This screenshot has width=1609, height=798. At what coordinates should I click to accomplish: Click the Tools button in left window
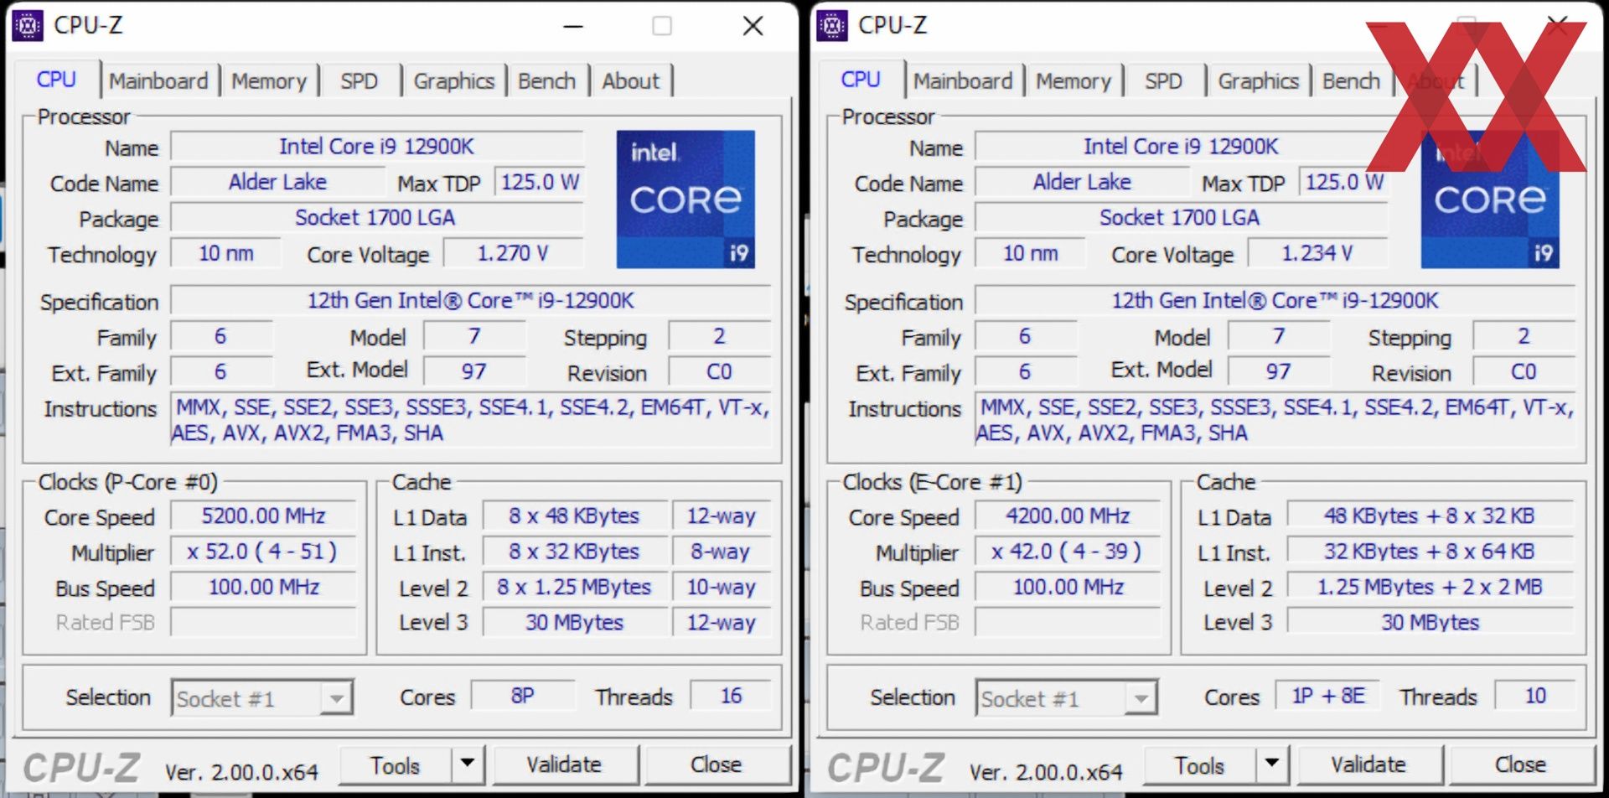[x=396, y=764]
